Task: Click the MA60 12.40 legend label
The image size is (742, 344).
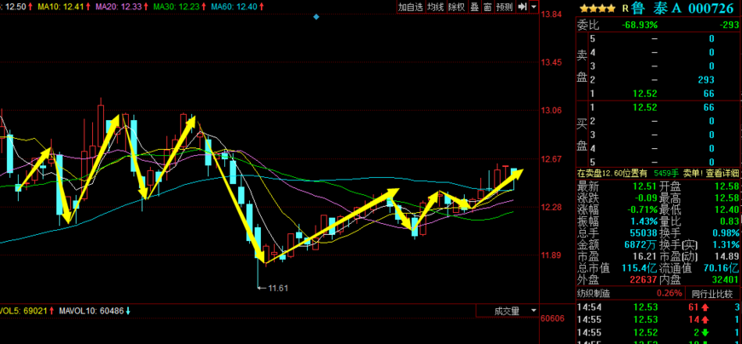Action: pos(238,7)
